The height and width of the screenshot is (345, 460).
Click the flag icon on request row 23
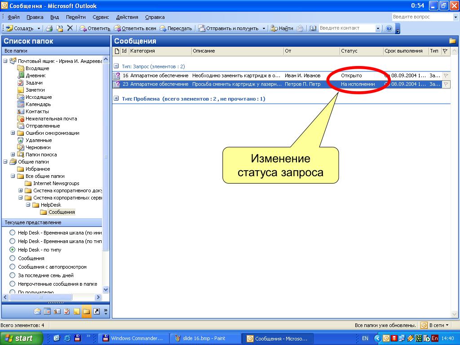446,84
